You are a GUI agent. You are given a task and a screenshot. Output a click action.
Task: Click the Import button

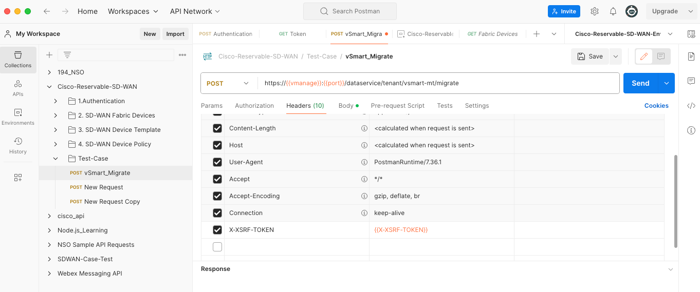[x=175, y=34]
